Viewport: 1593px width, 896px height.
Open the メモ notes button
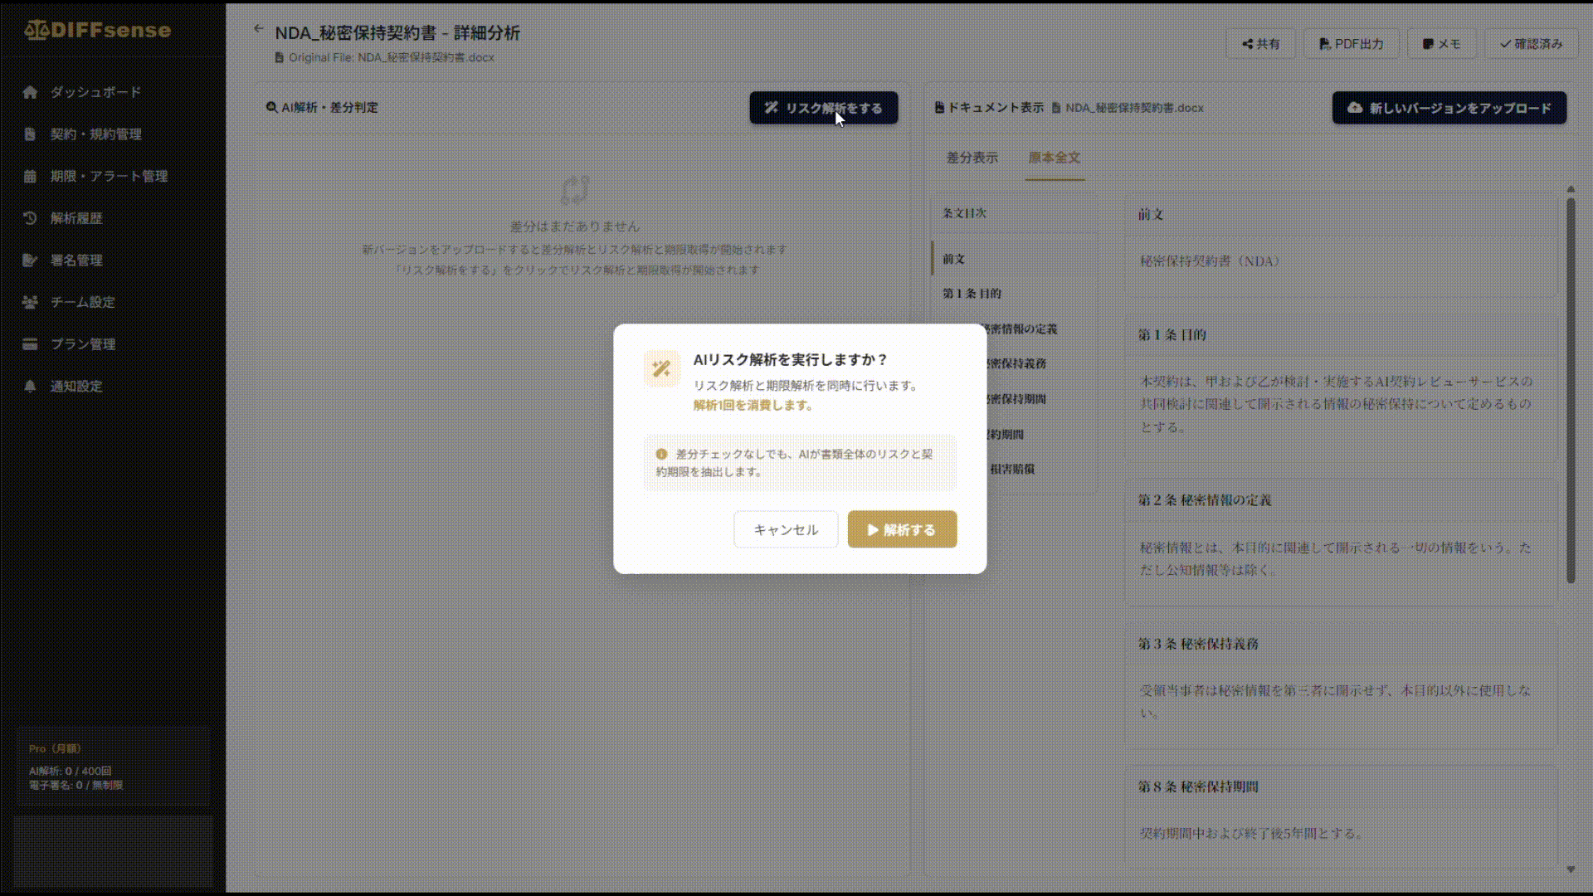(1441, 44)
